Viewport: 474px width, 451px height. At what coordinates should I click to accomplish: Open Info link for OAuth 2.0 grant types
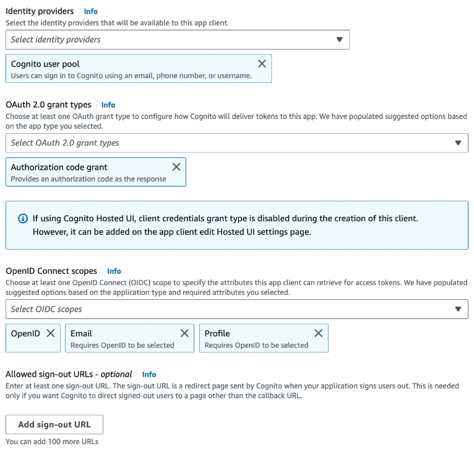click(108, 105)
